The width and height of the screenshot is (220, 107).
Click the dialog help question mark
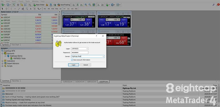coord(96,36)
